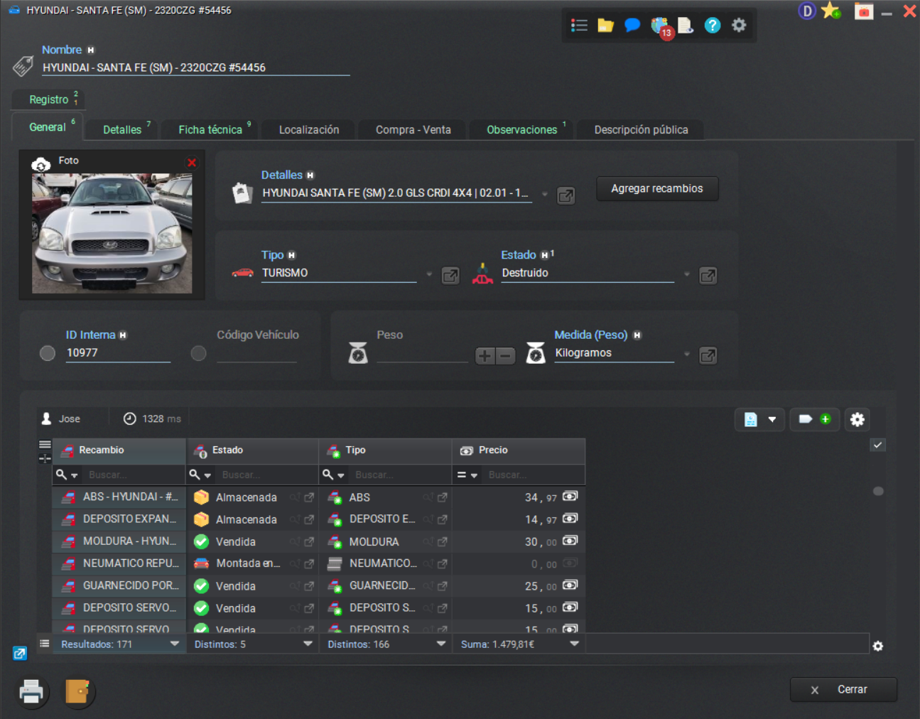Screen dimensions: 920x719
Task: Expand the Tipo dropdown showing TURISMO
Action: (x=428, y=274)
